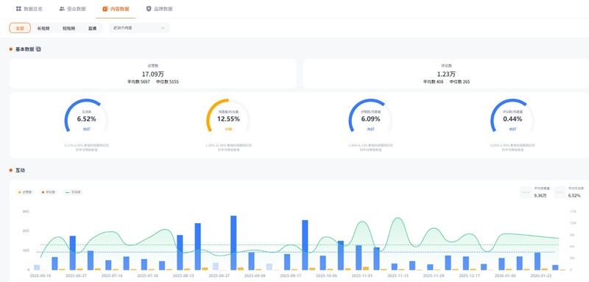The image size is (589, 282).
Task: Click the 17.09万 likes total
Action: click(x=153, y=74)
